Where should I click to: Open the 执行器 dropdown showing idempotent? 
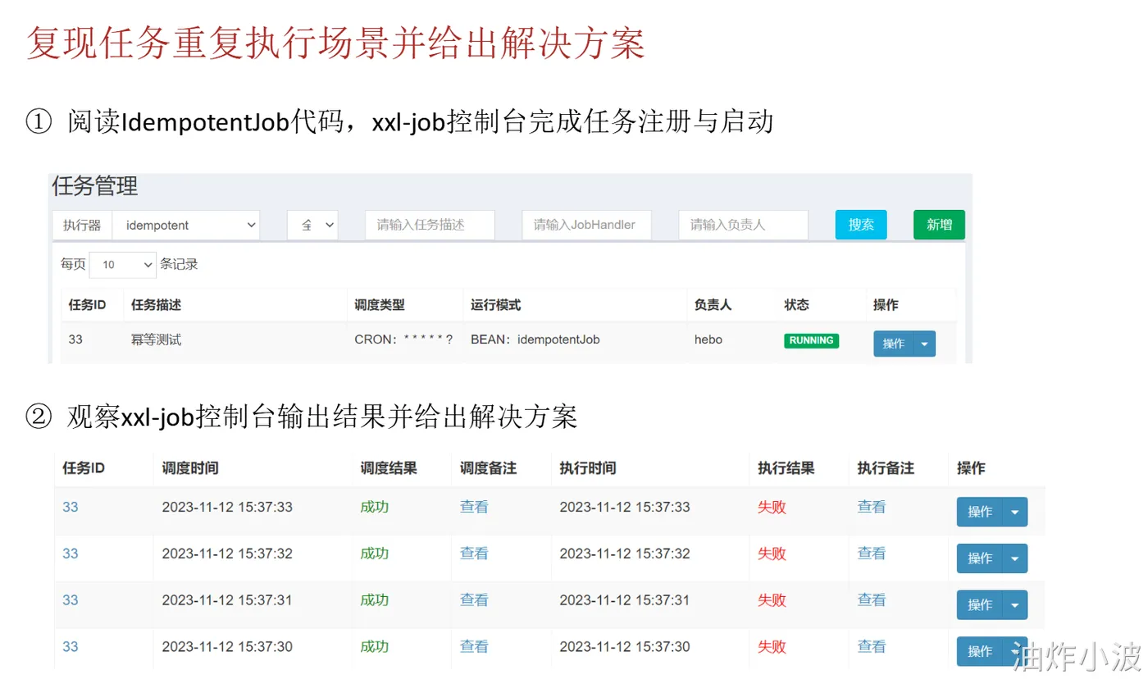(186, 226)
